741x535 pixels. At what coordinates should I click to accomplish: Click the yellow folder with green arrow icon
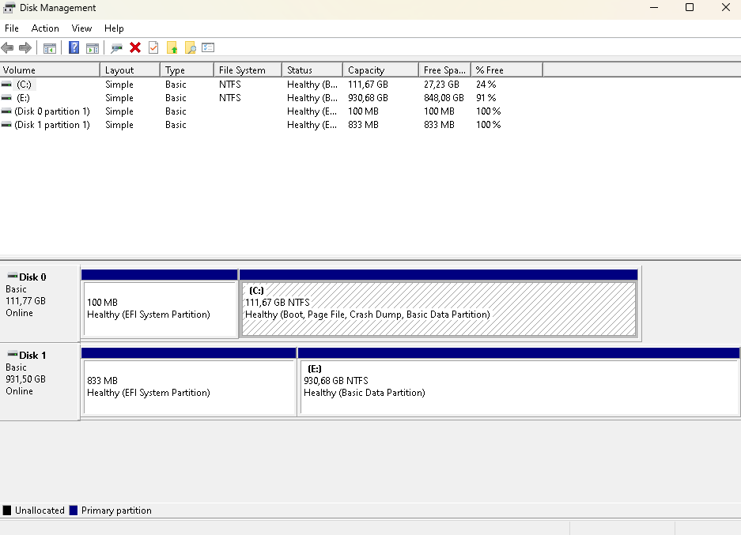(x=172, y=47)
